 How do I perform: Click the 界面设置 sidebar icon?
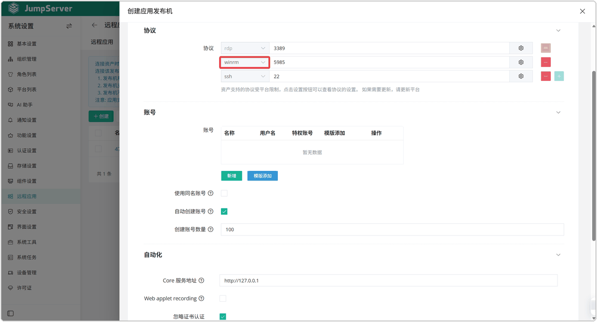(x=11, y=227)
